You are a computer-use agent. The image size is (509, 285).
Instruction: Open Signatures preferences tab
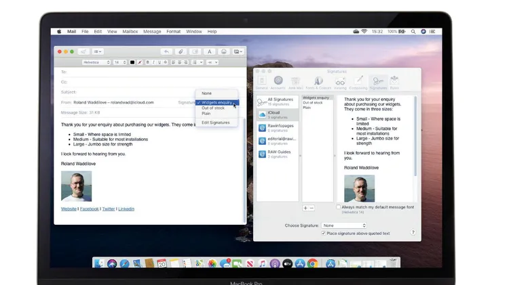click(x=378, y=83)
